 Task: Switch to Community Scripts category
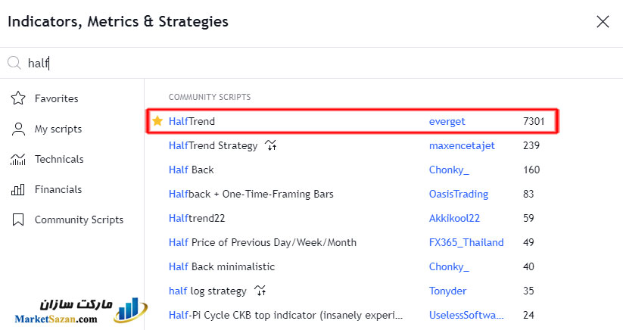(78, 219)
